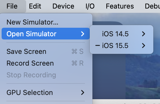The width and height of the screenshot is (160, 104).
Task: Open the GPU Selection menu item
Action: [46, 93]
